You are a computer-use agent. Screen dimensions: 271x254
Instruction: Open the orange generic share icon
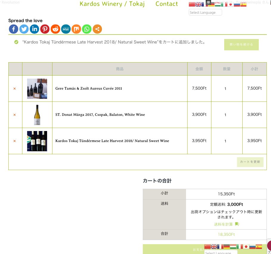97,29
